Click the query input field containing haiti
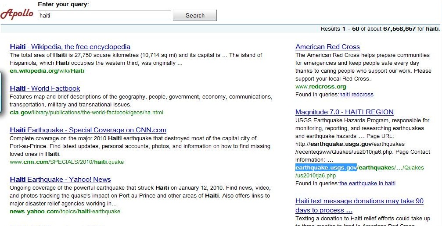The image size is (442, 226). point(104,16)
